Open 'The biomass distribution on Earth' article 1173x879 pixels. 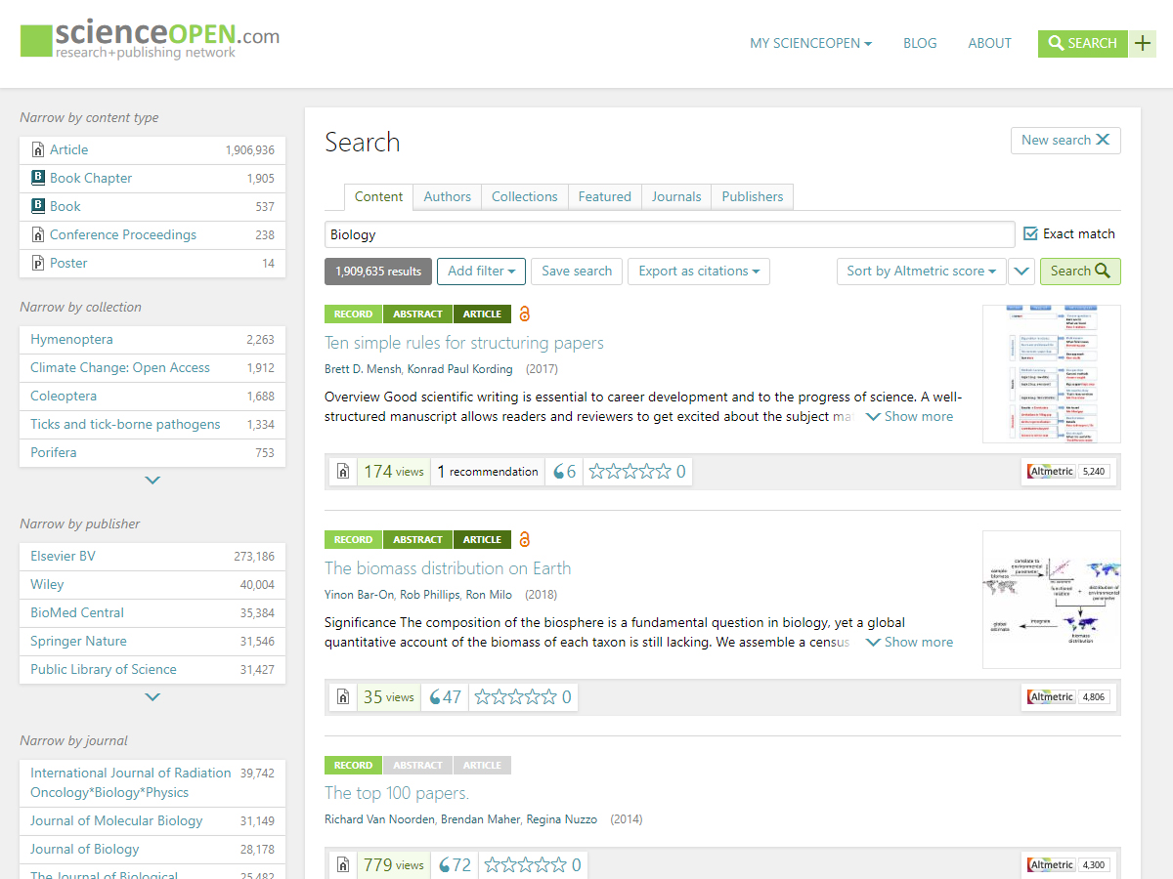[447, 568]
